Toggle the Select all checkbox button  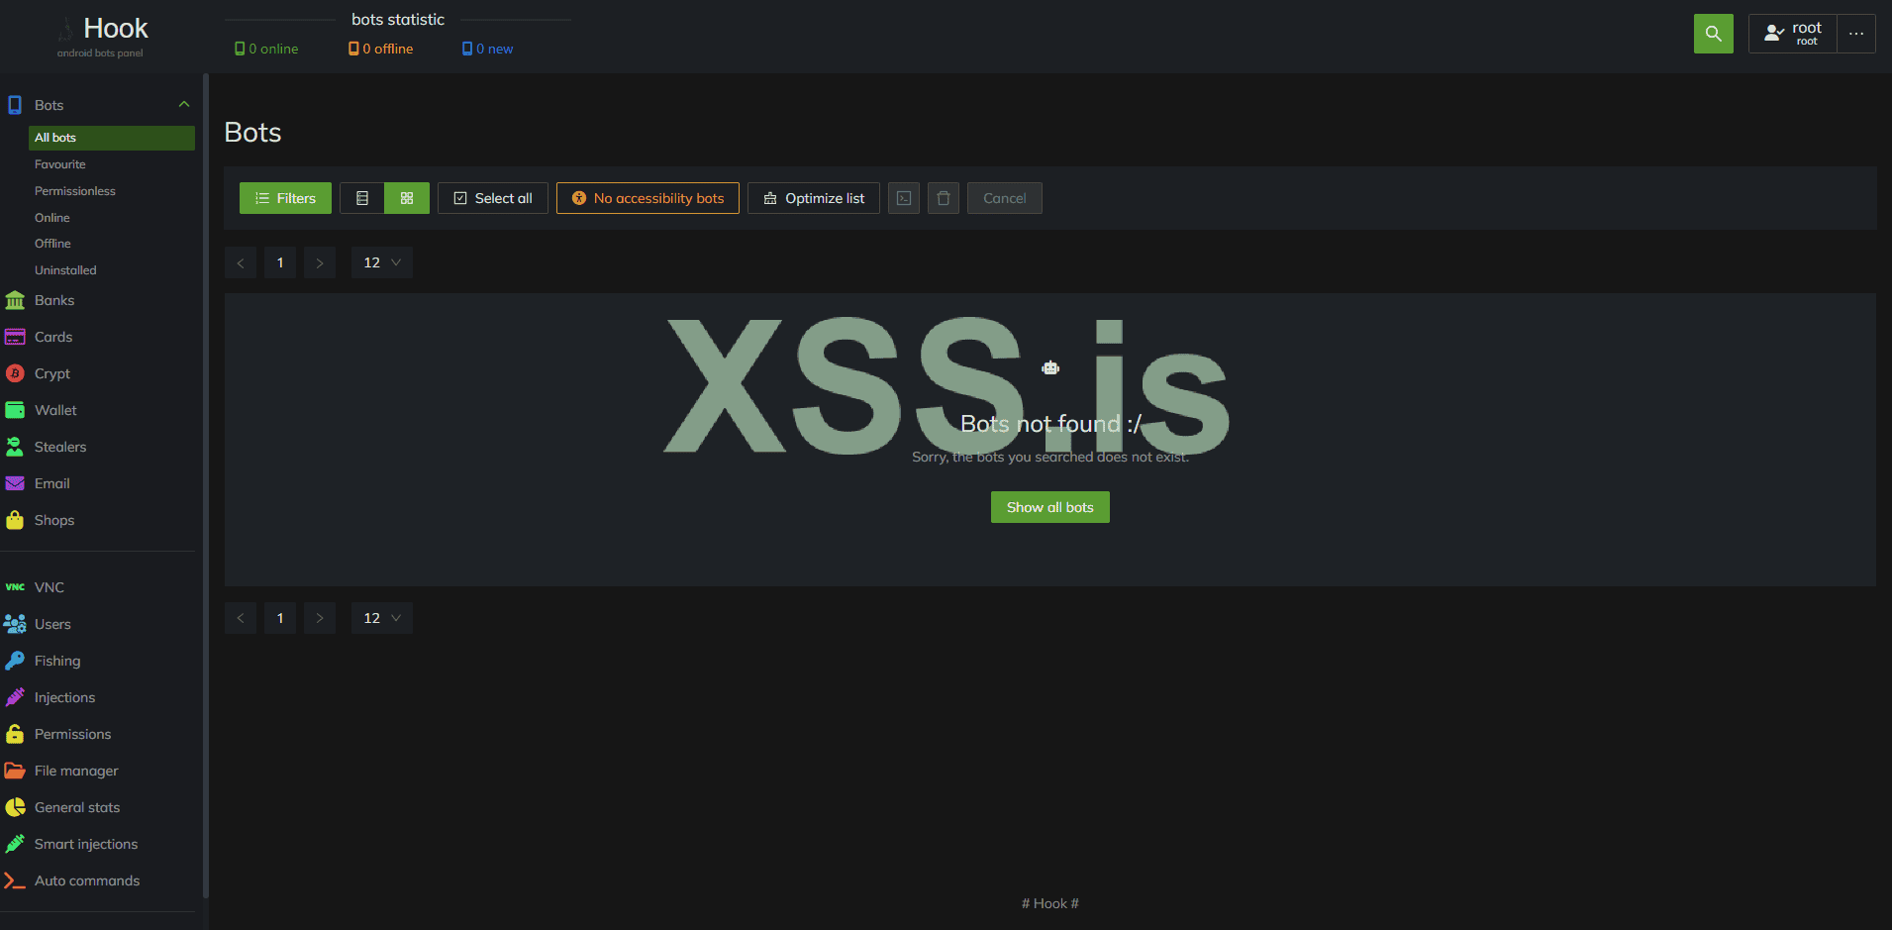(493, 198)
